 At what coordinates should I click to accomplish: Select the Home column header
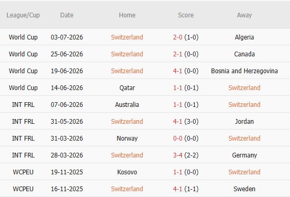tap(127, 15)
